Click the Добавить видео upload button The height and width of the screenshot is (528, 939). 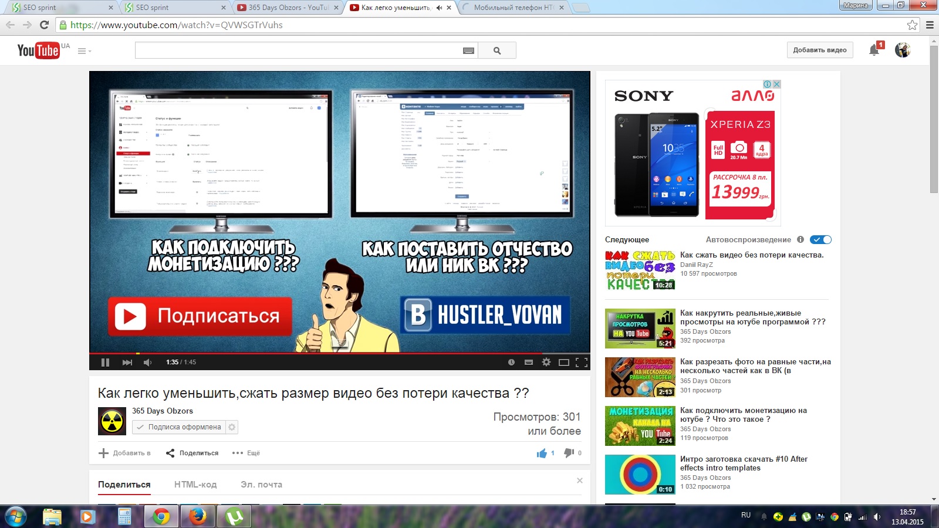pyautogui.click(x=820, y=50)
